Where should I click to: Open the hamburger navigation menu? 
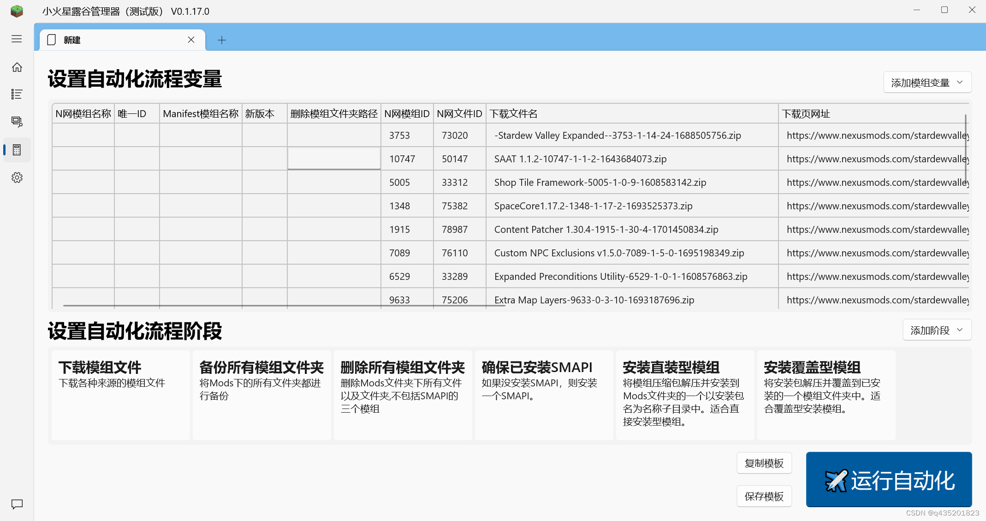pos(17,39)
